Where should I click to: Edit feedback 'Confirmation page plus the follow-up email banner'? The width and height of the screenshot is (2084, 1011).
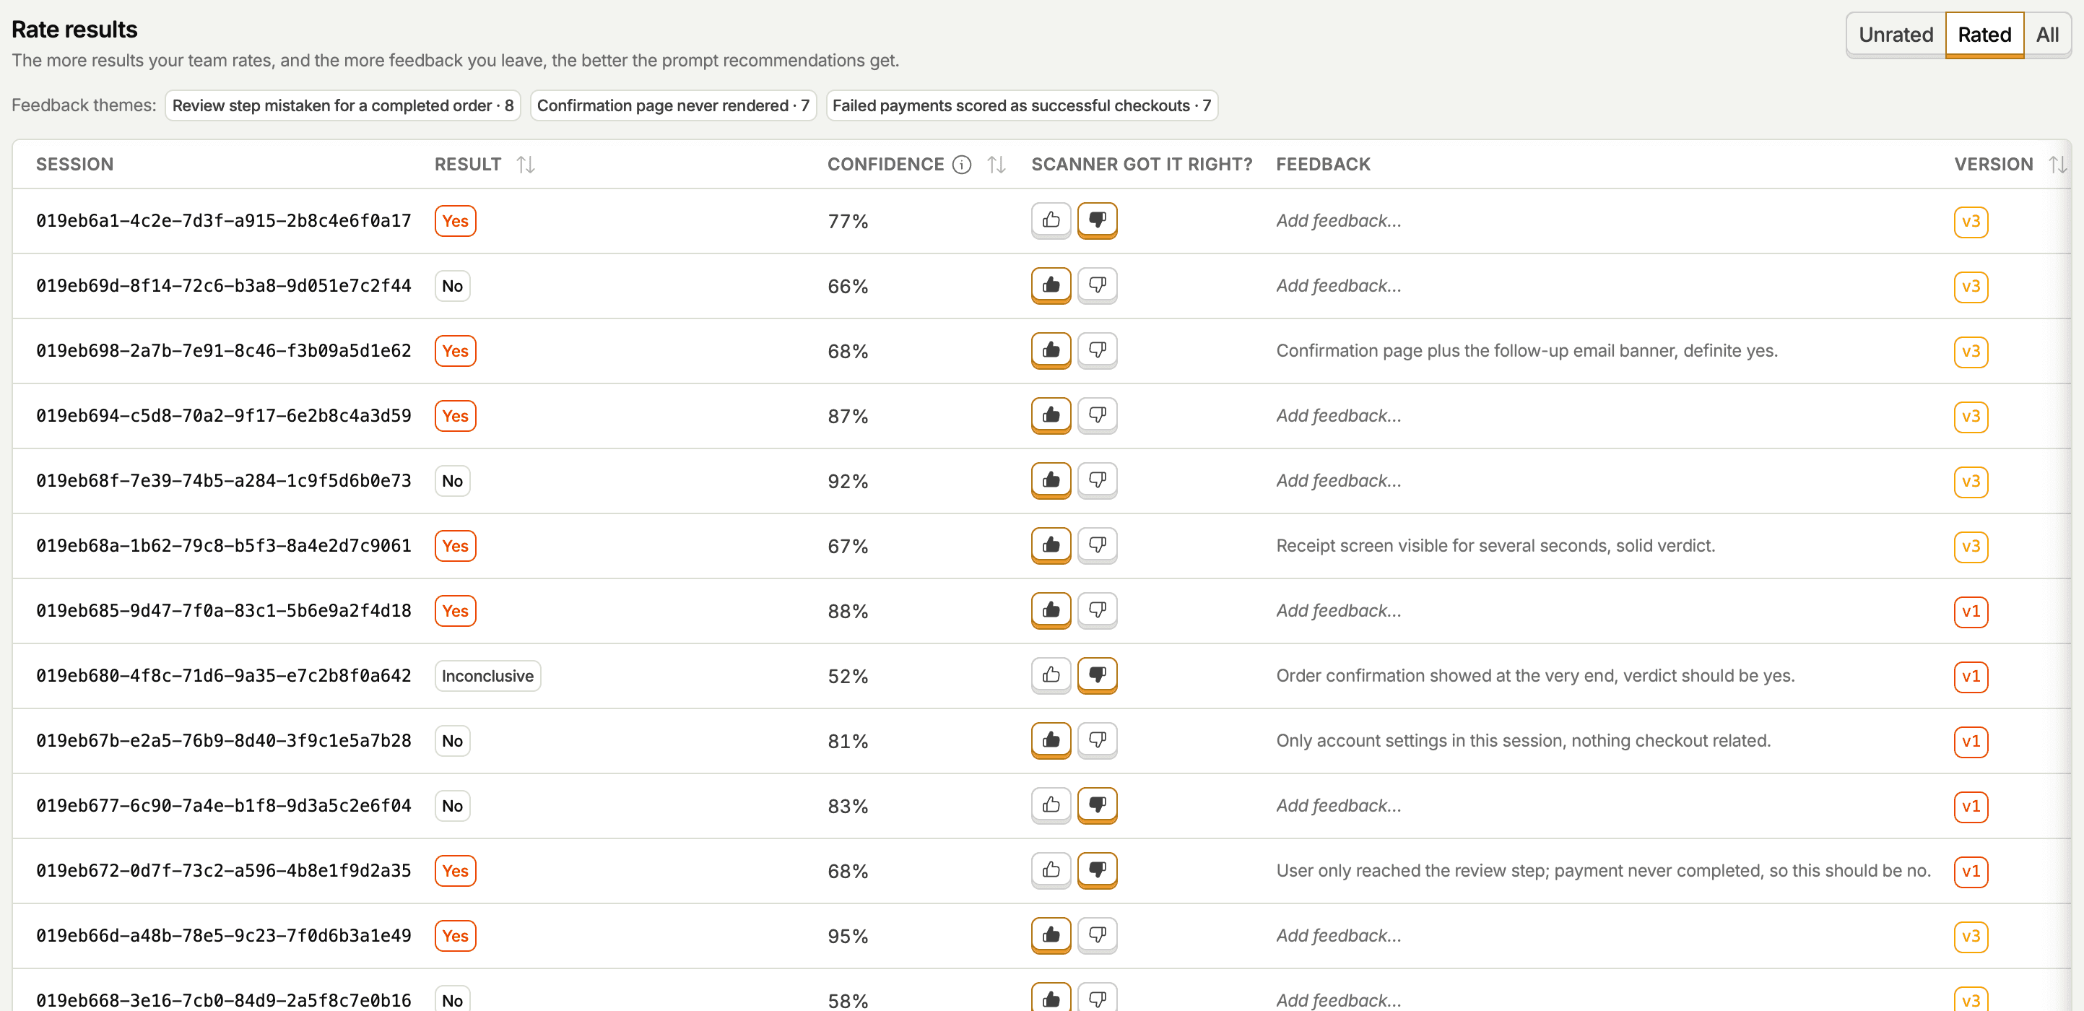point(1527,351)
